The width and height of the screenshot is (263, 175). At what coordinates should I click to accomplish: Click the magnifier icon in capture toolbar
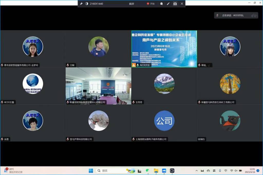(161, 4)
